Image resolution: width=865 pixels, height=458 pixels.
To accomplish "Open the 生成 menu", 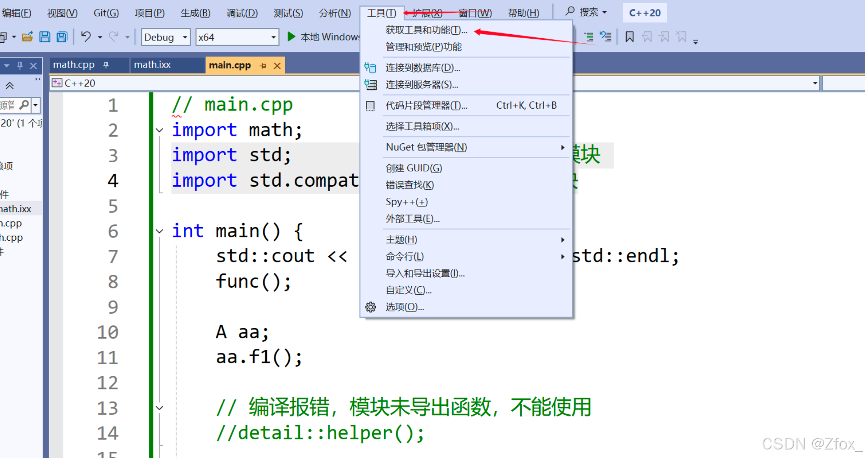I will pos(196,13).
